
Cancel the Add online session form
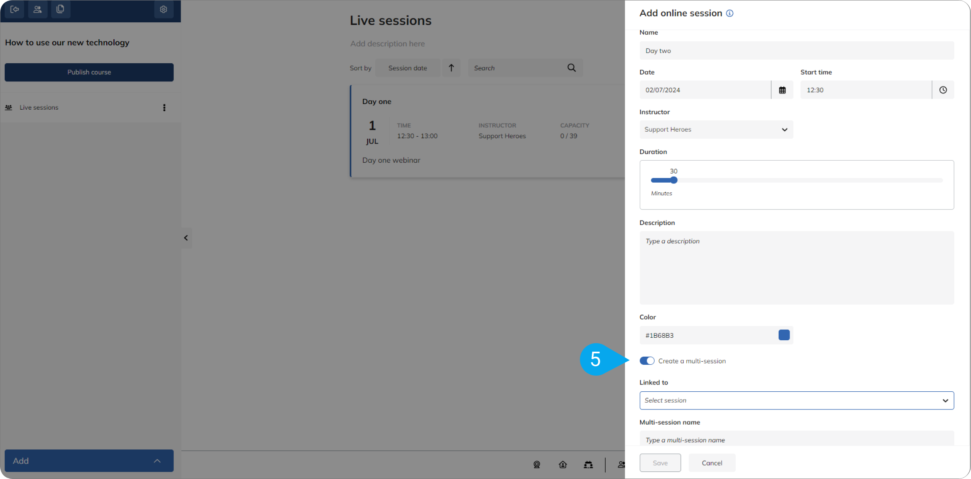pyautogui.click(x=712, y=463)
